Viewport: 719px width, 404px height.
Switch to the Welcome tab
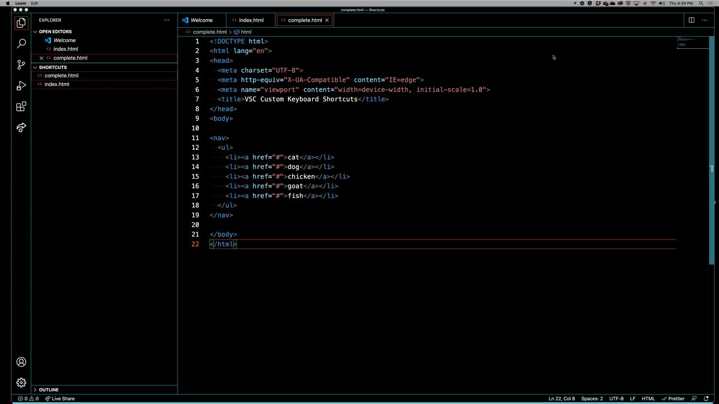pyautogui.click(x=201, y=20)
